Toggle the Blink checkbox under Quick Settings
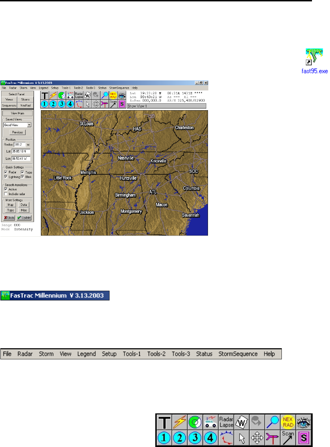Viewport: 330px width, 447px height. [22, 177]
